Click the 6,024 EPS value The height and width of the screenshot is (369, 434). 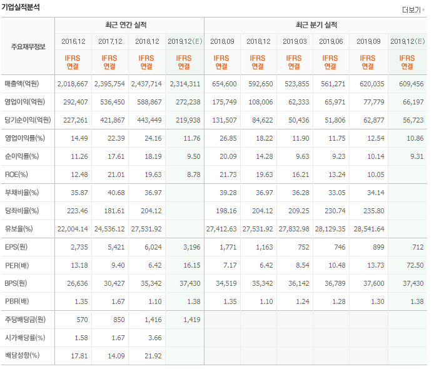pos(153,247)
